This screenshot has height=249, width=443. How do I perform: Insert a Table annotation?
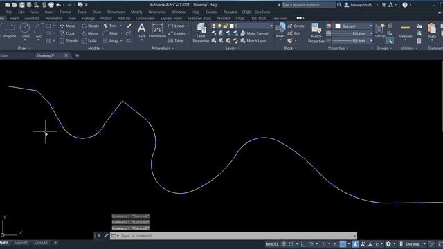pos(176,41)
